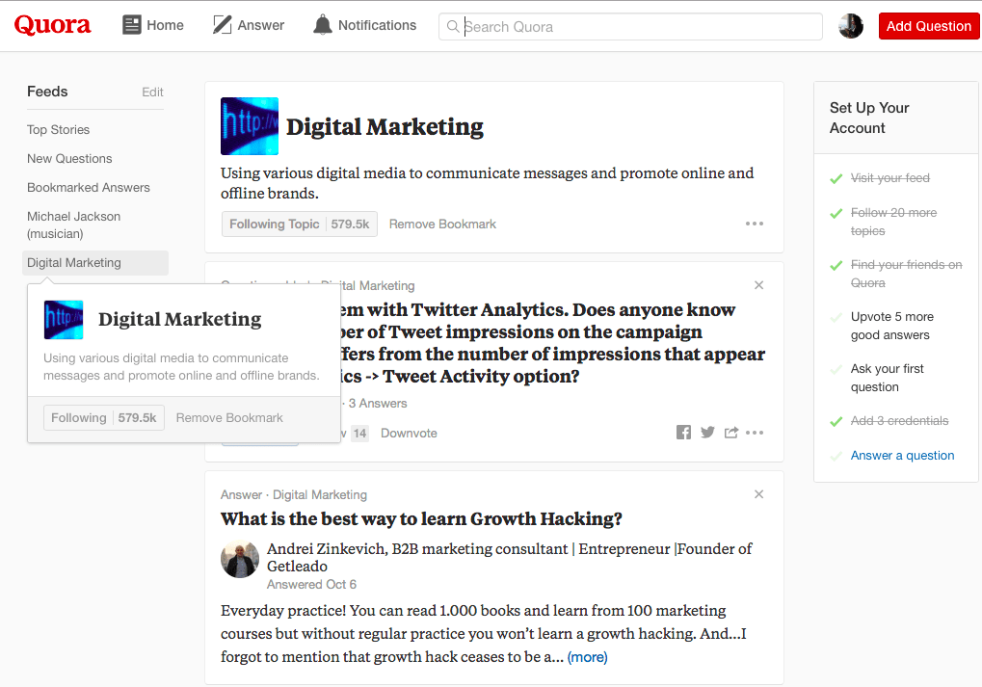Screen dimensions: 982x687
Task: Click Remove Bookmark in the hover popup
Action: point(229,418)
